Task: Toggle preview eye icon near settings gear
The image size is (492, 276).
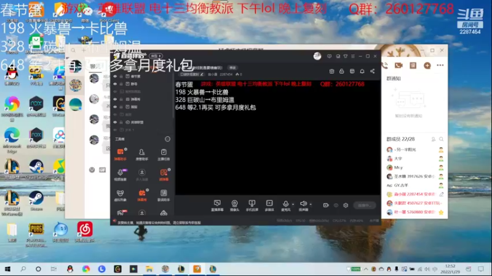Action: [336, 205]
